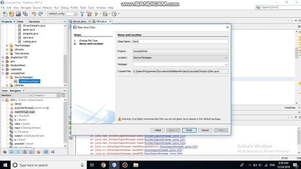Click the Windows Start button
This screenshot has width=301, height=169.
click(5, 165)
